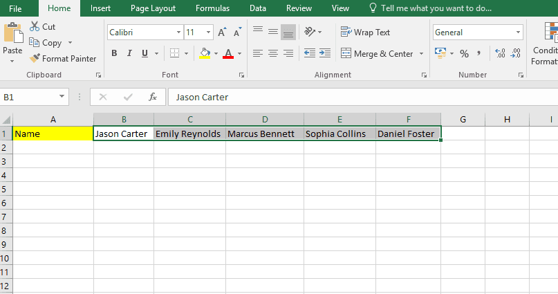Switch to the Page Layout tab
Image resolution: width=558 pixels, height=294 pixels.
(x=153, y=8)
